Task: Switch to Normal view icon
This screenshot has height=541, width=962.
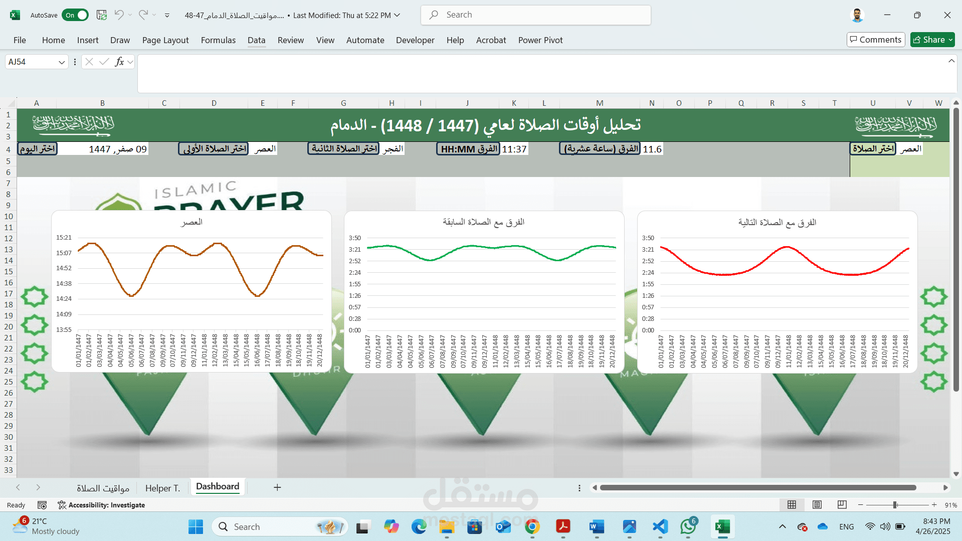Action: click(792, 505)
